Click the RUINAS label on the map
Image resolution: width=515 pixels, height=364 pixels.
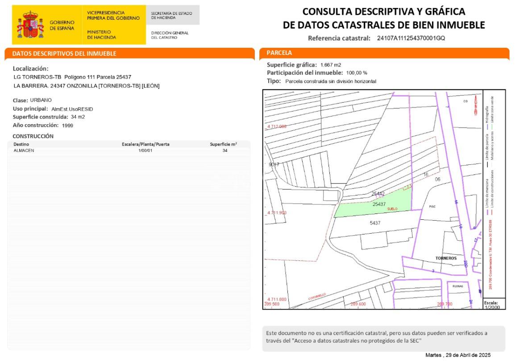(x=458, y=286)
